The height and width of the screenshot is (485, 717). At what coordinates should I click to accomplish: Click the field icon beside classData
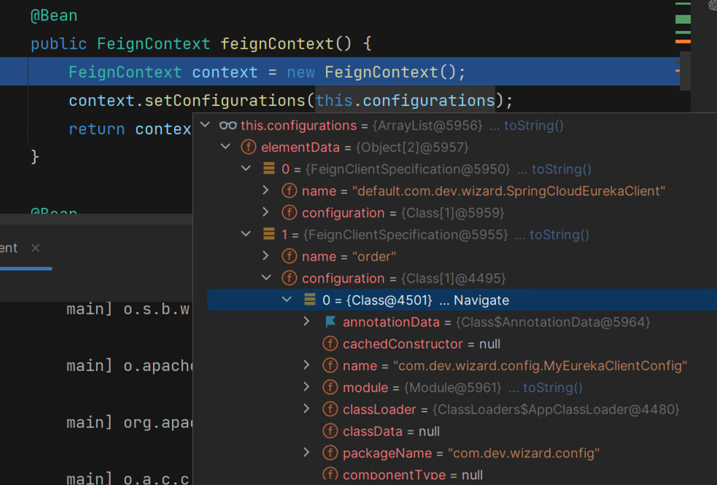point(330,431)
